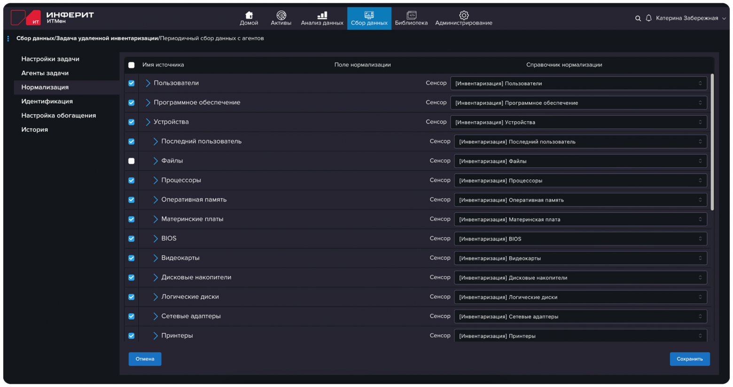Expand the BIOS row chevron

point(155,238)
